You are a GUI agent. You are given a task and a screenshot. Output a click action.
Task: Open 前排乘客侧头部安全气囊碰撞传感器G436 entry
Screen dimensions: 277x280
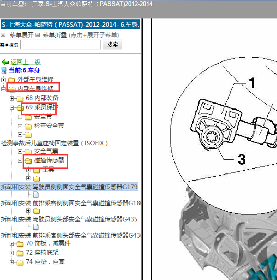71,235
